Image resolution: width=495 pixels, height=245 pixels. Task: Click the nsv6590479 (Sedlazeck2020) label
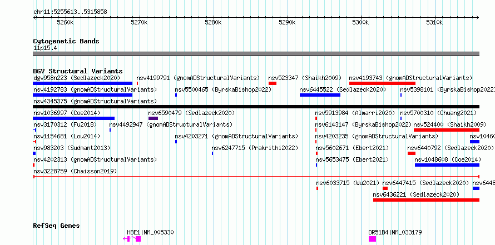click(192, 113)
